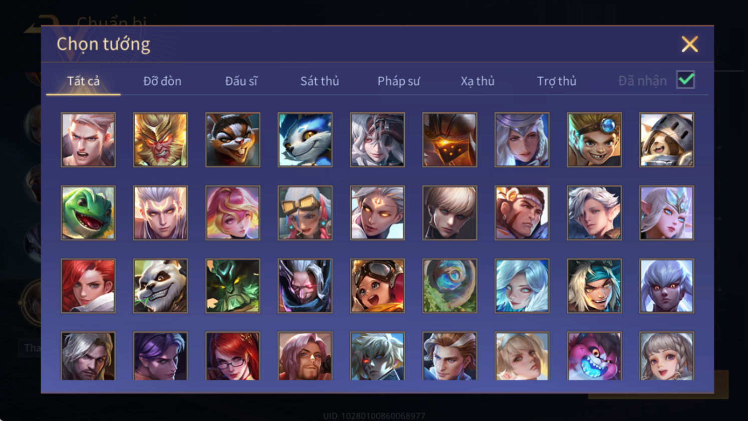The width and height of the screenshot is (748, 421).
Task: Select the Tất cả tab
Action: tap(83, 81)
